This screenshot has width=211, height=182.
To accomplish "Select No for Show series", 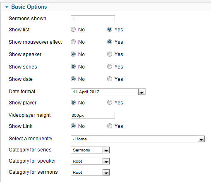I will [73, 66].
